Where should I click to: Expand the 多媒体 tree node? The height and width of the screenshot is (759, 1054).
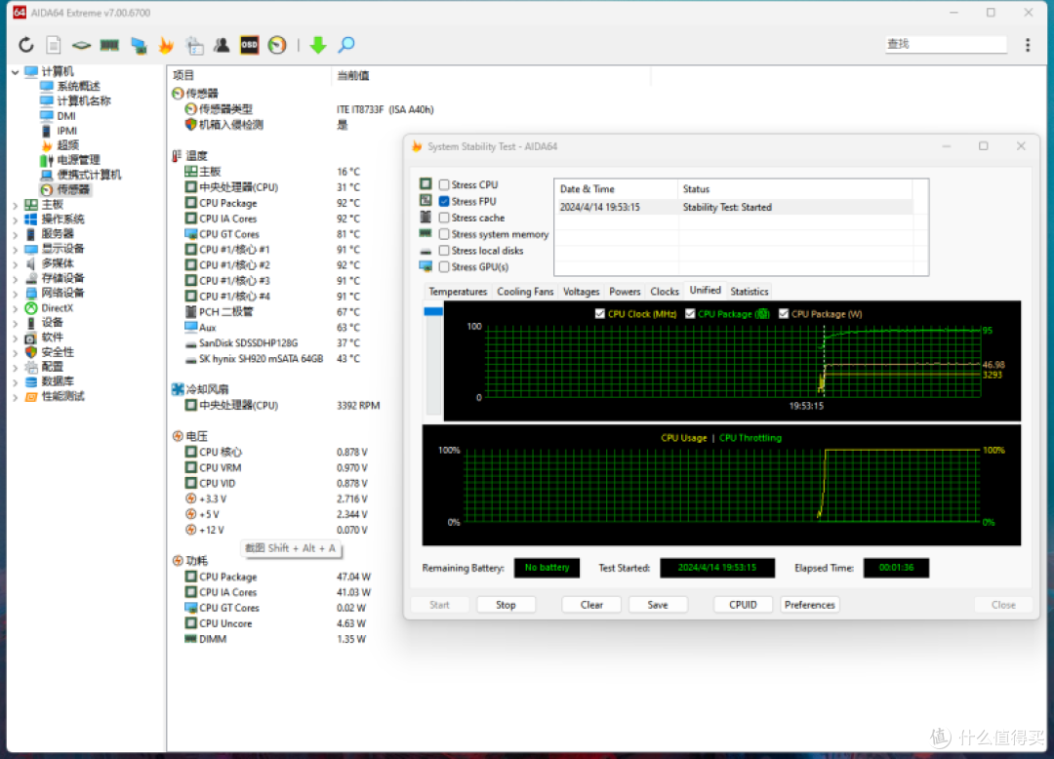15,264
